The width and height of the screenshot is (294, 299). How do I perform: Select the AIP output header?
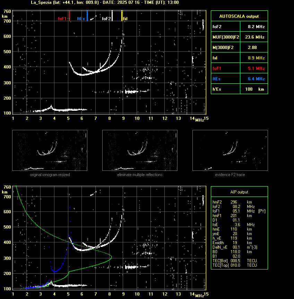[239, 192]
